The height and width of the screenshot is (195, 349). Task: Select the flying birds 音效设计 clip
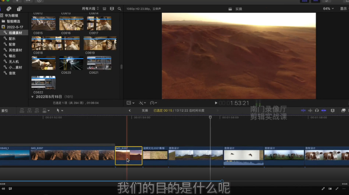244,156
